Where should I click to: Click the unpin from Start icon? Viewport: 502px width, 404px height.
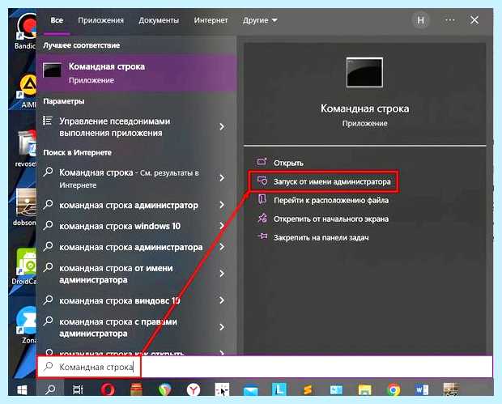tap(262, 218)
